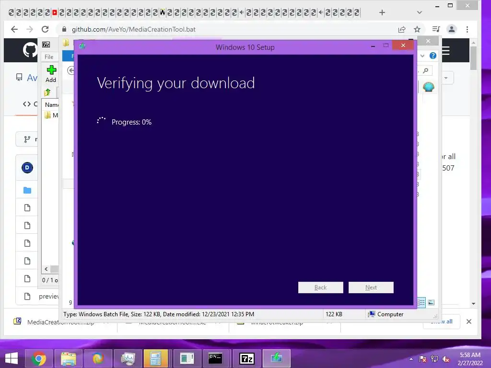Open the Windows Start button

[x=12, y=358]
